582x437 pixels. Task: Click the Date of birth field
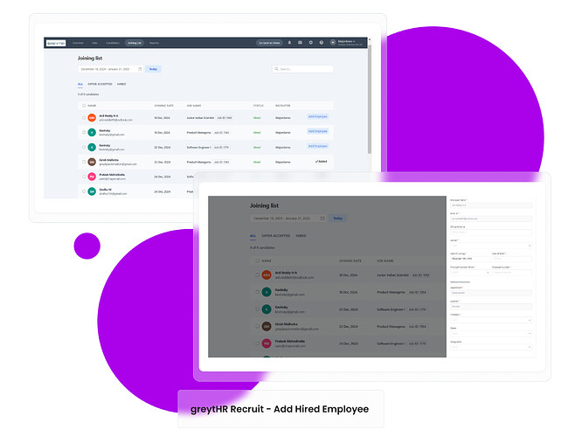coord(512,259)
